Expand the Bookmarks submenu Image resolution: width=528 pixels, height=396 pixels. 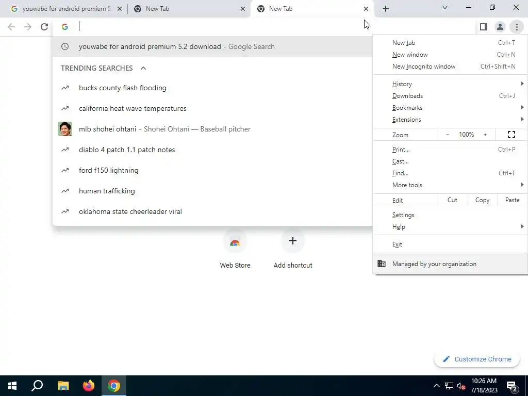pos(450,108)
